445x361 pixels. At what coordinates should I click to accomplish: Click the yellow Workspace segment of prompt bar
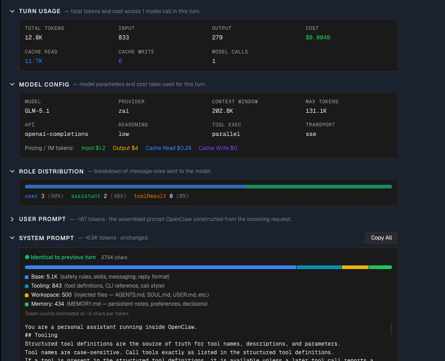pyautogui.click(x=355, y=267)
